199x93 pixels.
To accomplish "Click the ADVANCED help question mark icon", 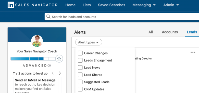I will point(49,66).
